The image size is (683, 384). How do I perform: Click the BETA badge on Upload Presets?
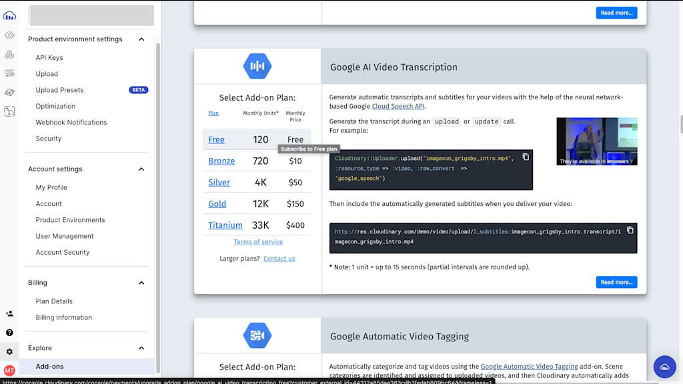(139, 90)
